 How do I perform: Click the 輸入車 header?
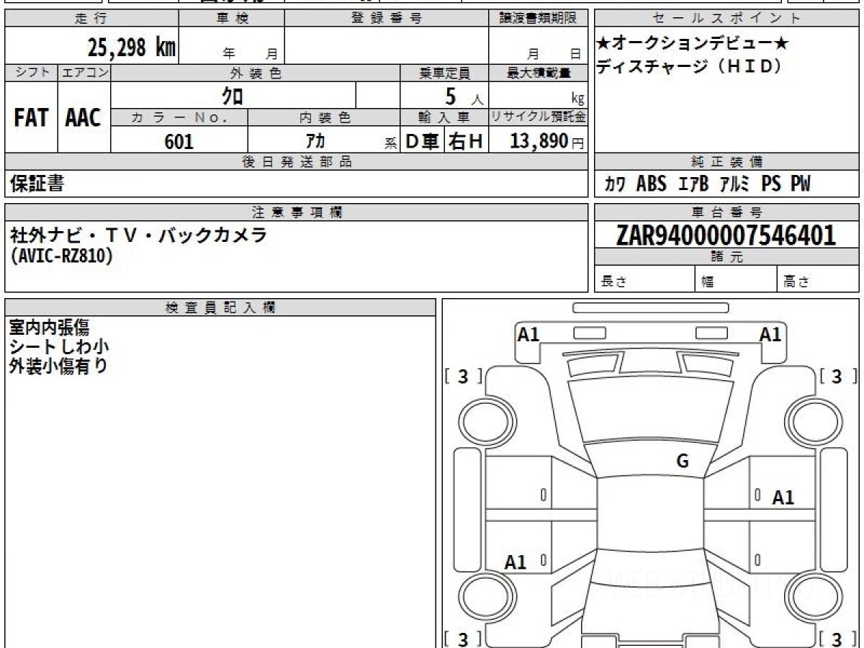click(x=444, y=117)
